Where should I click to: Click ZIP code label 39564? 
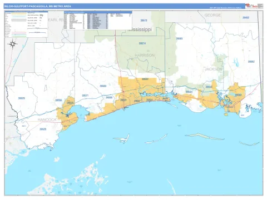pos(189,92)
